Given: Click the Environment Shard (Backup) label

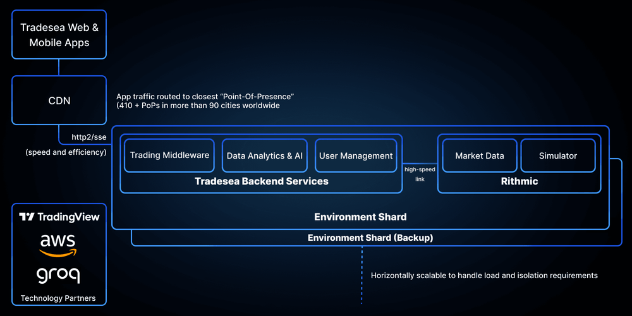Looking at the screenshot, I should pos(370,238).
